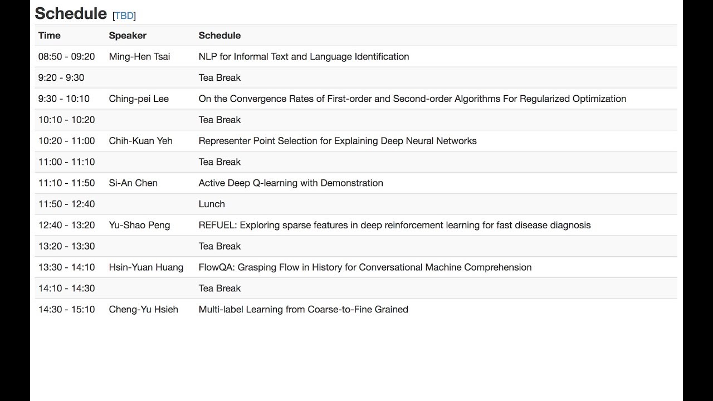The width and height of the screenshot is (713, 401).
Task: Click the Schedule page heading
Action: pyautogui.click(x=71, y=13)
